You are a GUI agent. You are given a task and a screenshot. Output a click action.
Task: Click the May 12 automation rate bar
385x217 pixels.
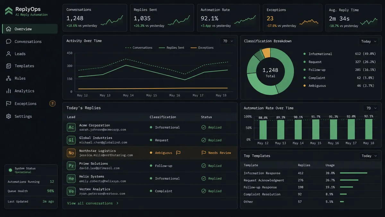[263, 130]
